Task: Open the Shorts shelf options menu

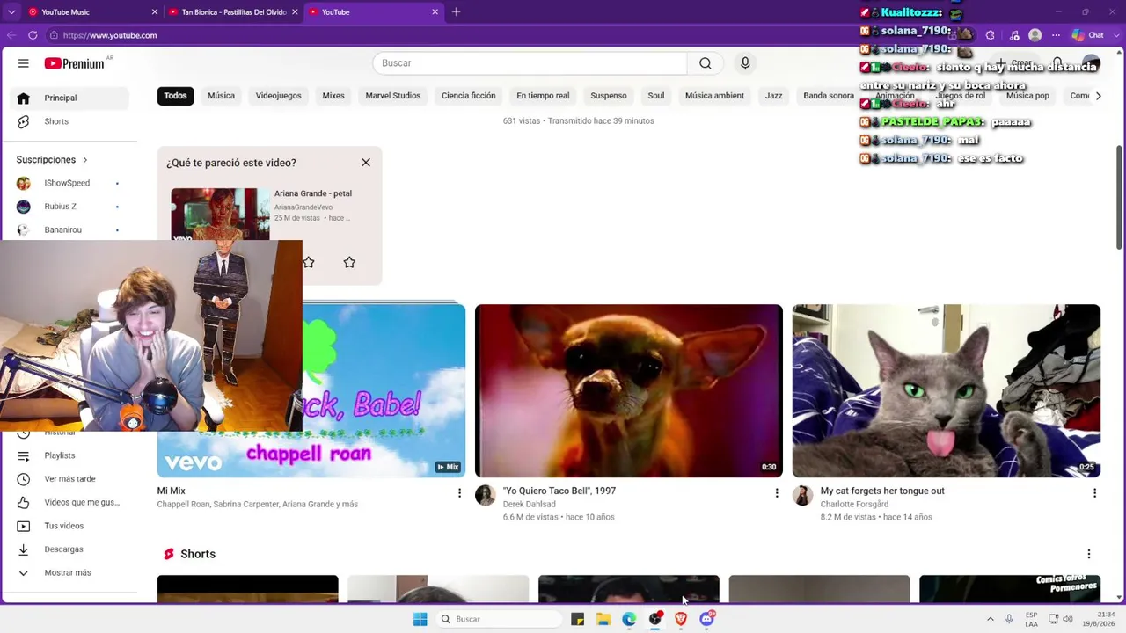Action: pos(1089,554)
